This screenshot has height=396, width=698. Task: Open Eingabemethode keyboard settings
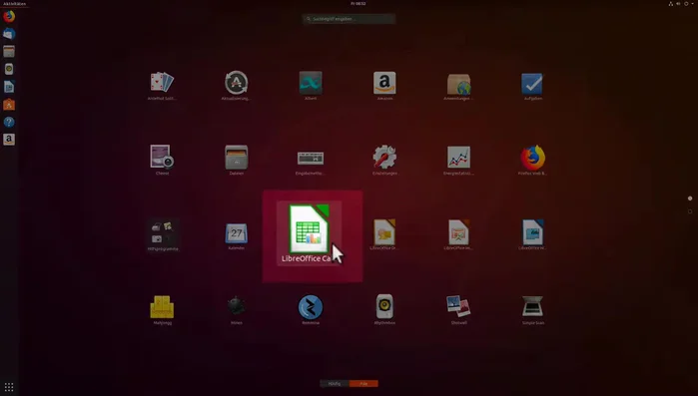point(311,163)
